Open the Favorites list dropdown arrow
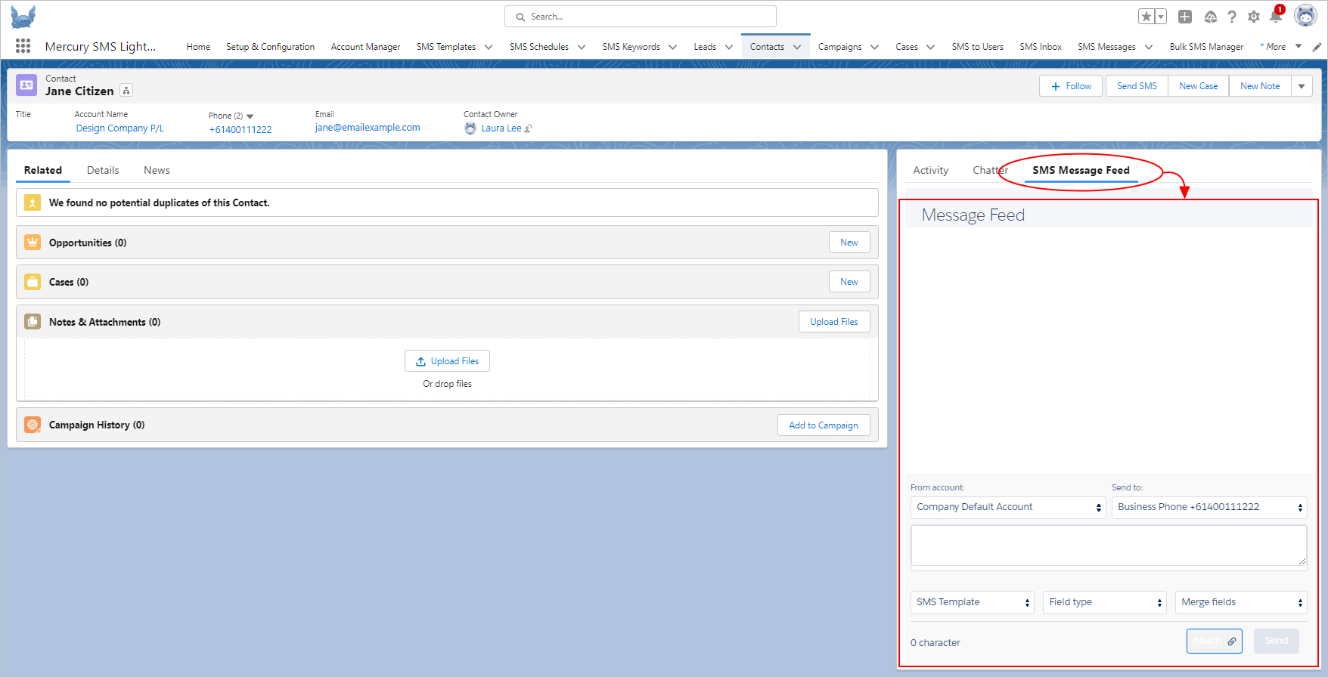 pyautogui.click(x=1161, y=17)
